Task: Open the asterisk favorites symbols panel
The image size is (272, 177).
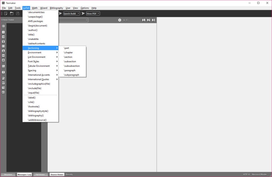Action: [3, 60]
